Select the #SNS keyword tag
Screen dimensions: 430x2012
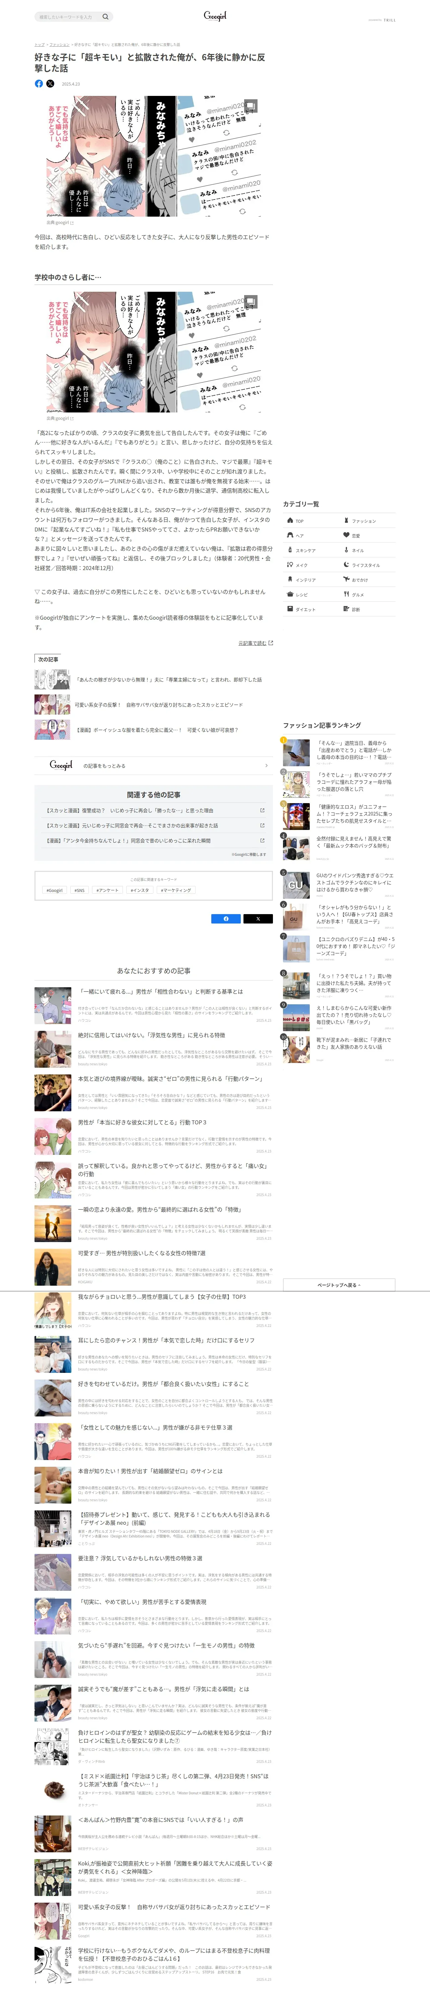coord(80,890)
